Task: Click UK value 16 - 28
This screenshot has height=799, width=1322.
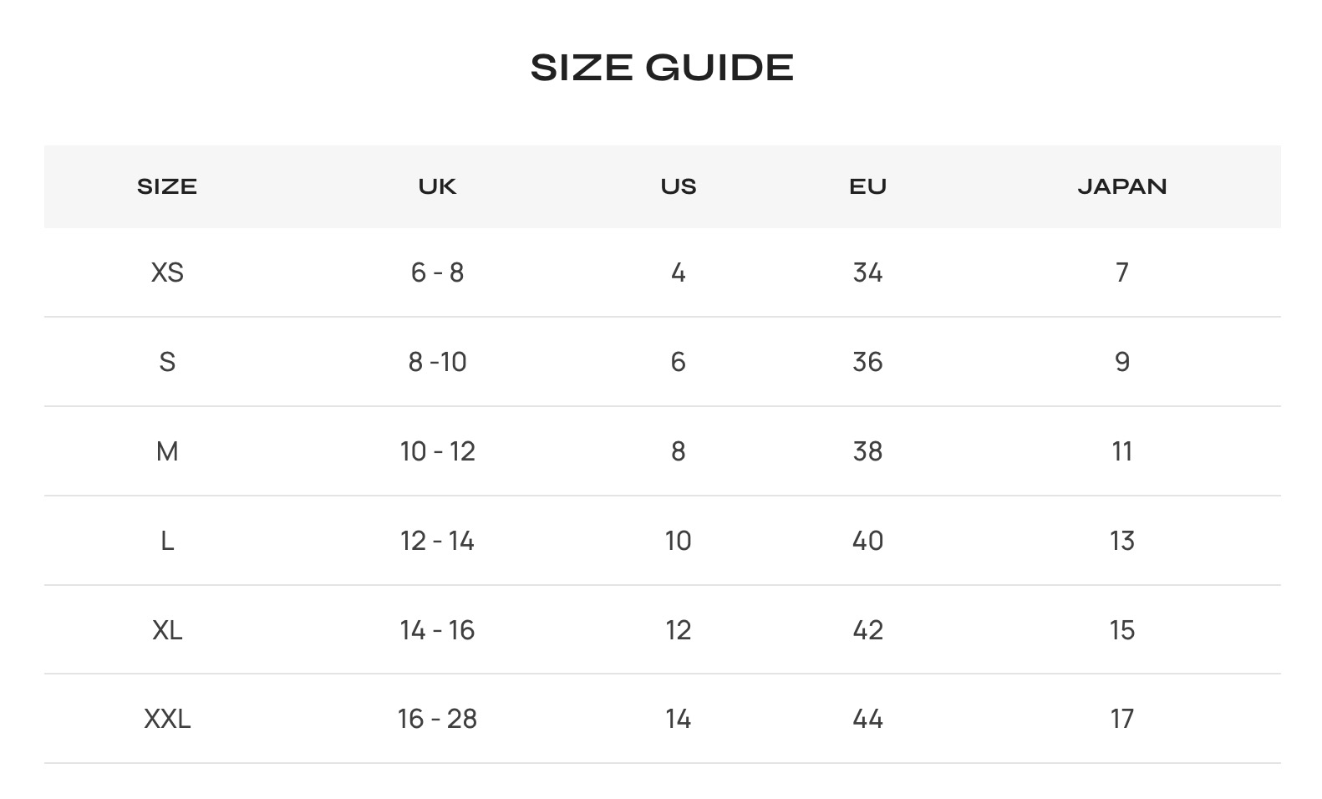Action: coord(437,719)
